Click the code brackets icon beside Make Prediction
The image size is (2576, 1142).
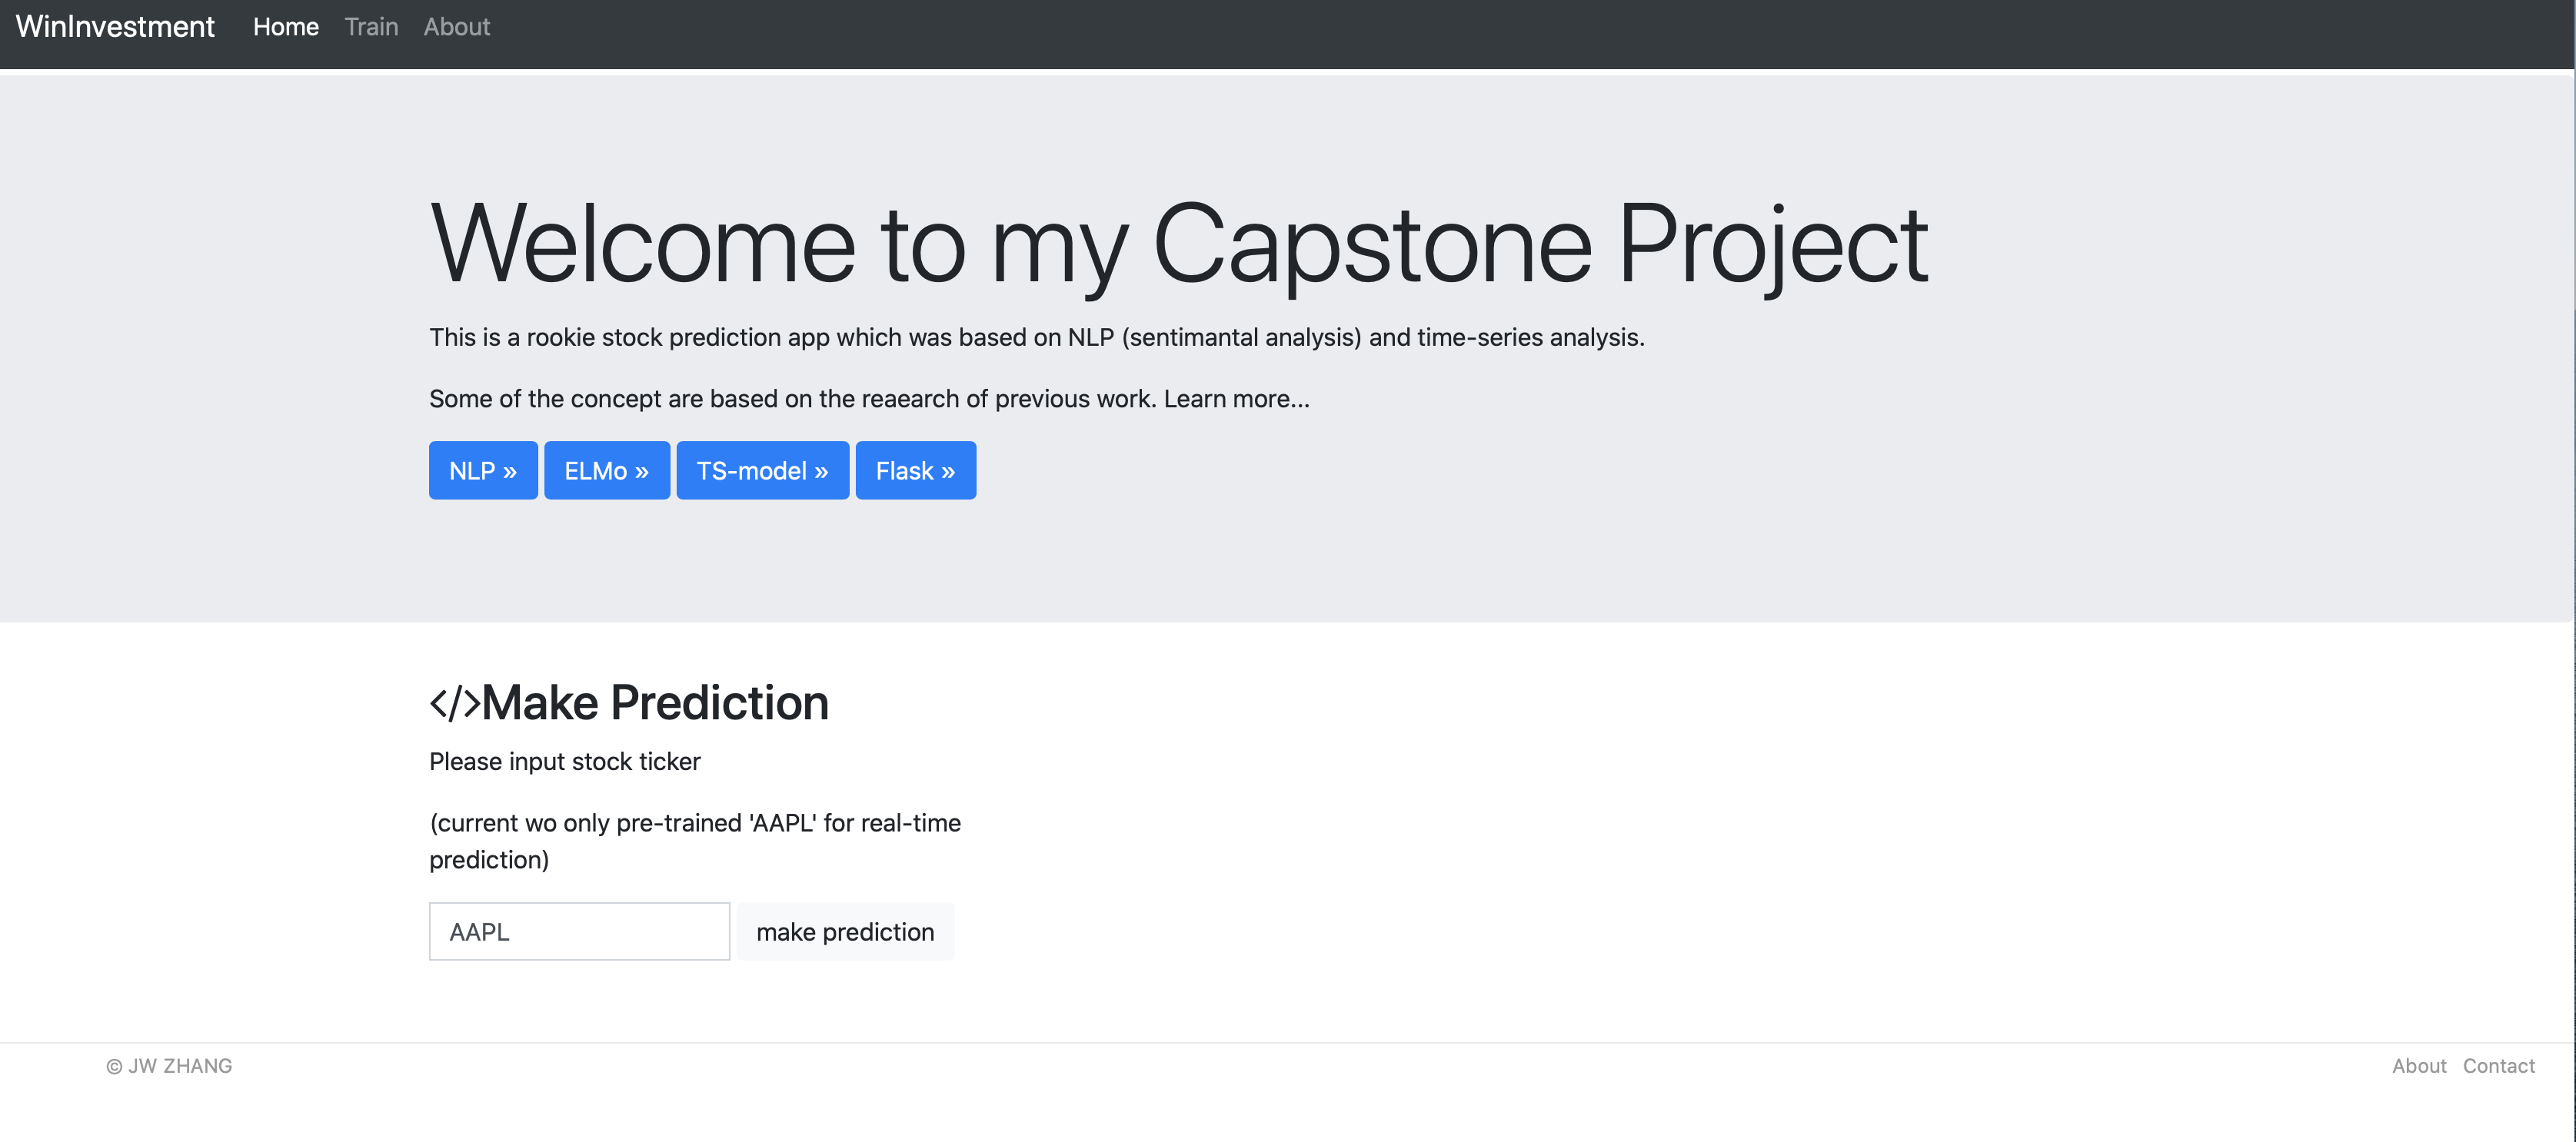(x=455, y=702)
